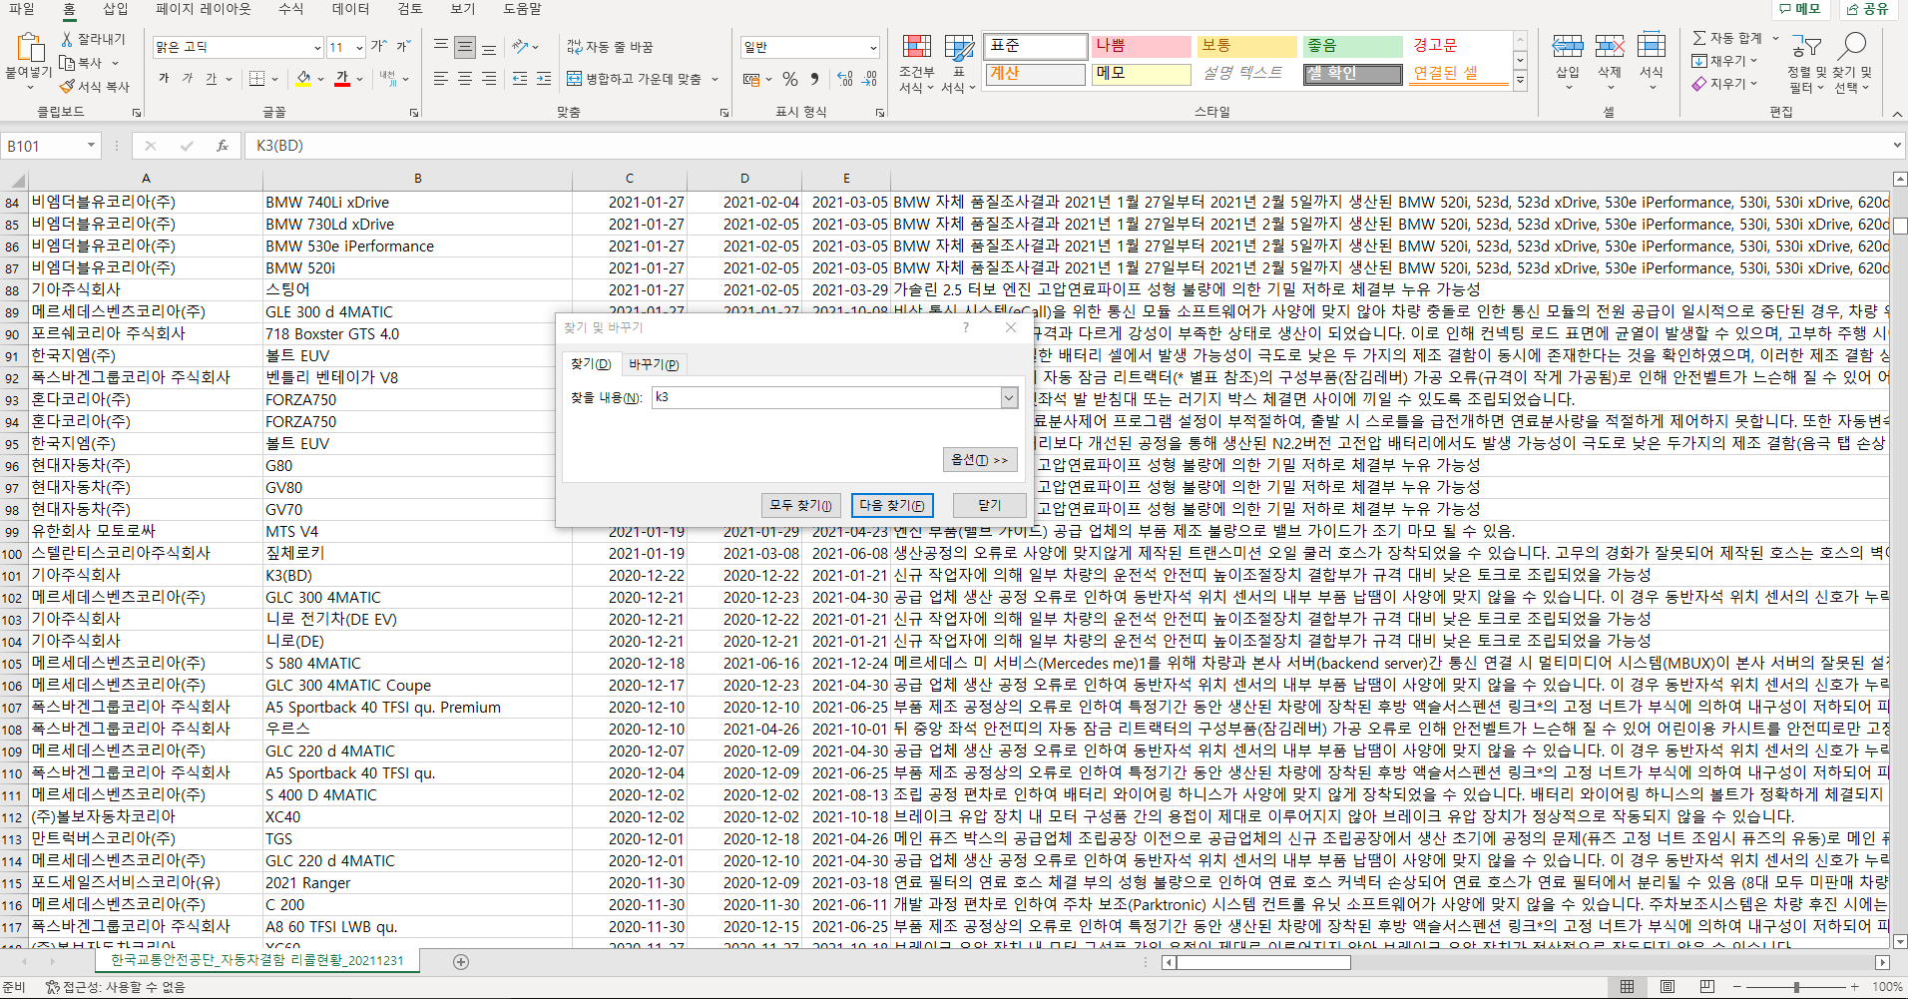The image size is (1908, 999).
Task: Open the Formulas (수식) ribbon tab
Action: point(290,9)
